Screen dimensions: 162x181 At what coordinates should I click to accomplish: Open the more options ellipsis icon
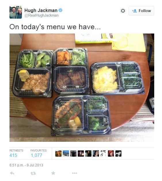pos(75,173)
